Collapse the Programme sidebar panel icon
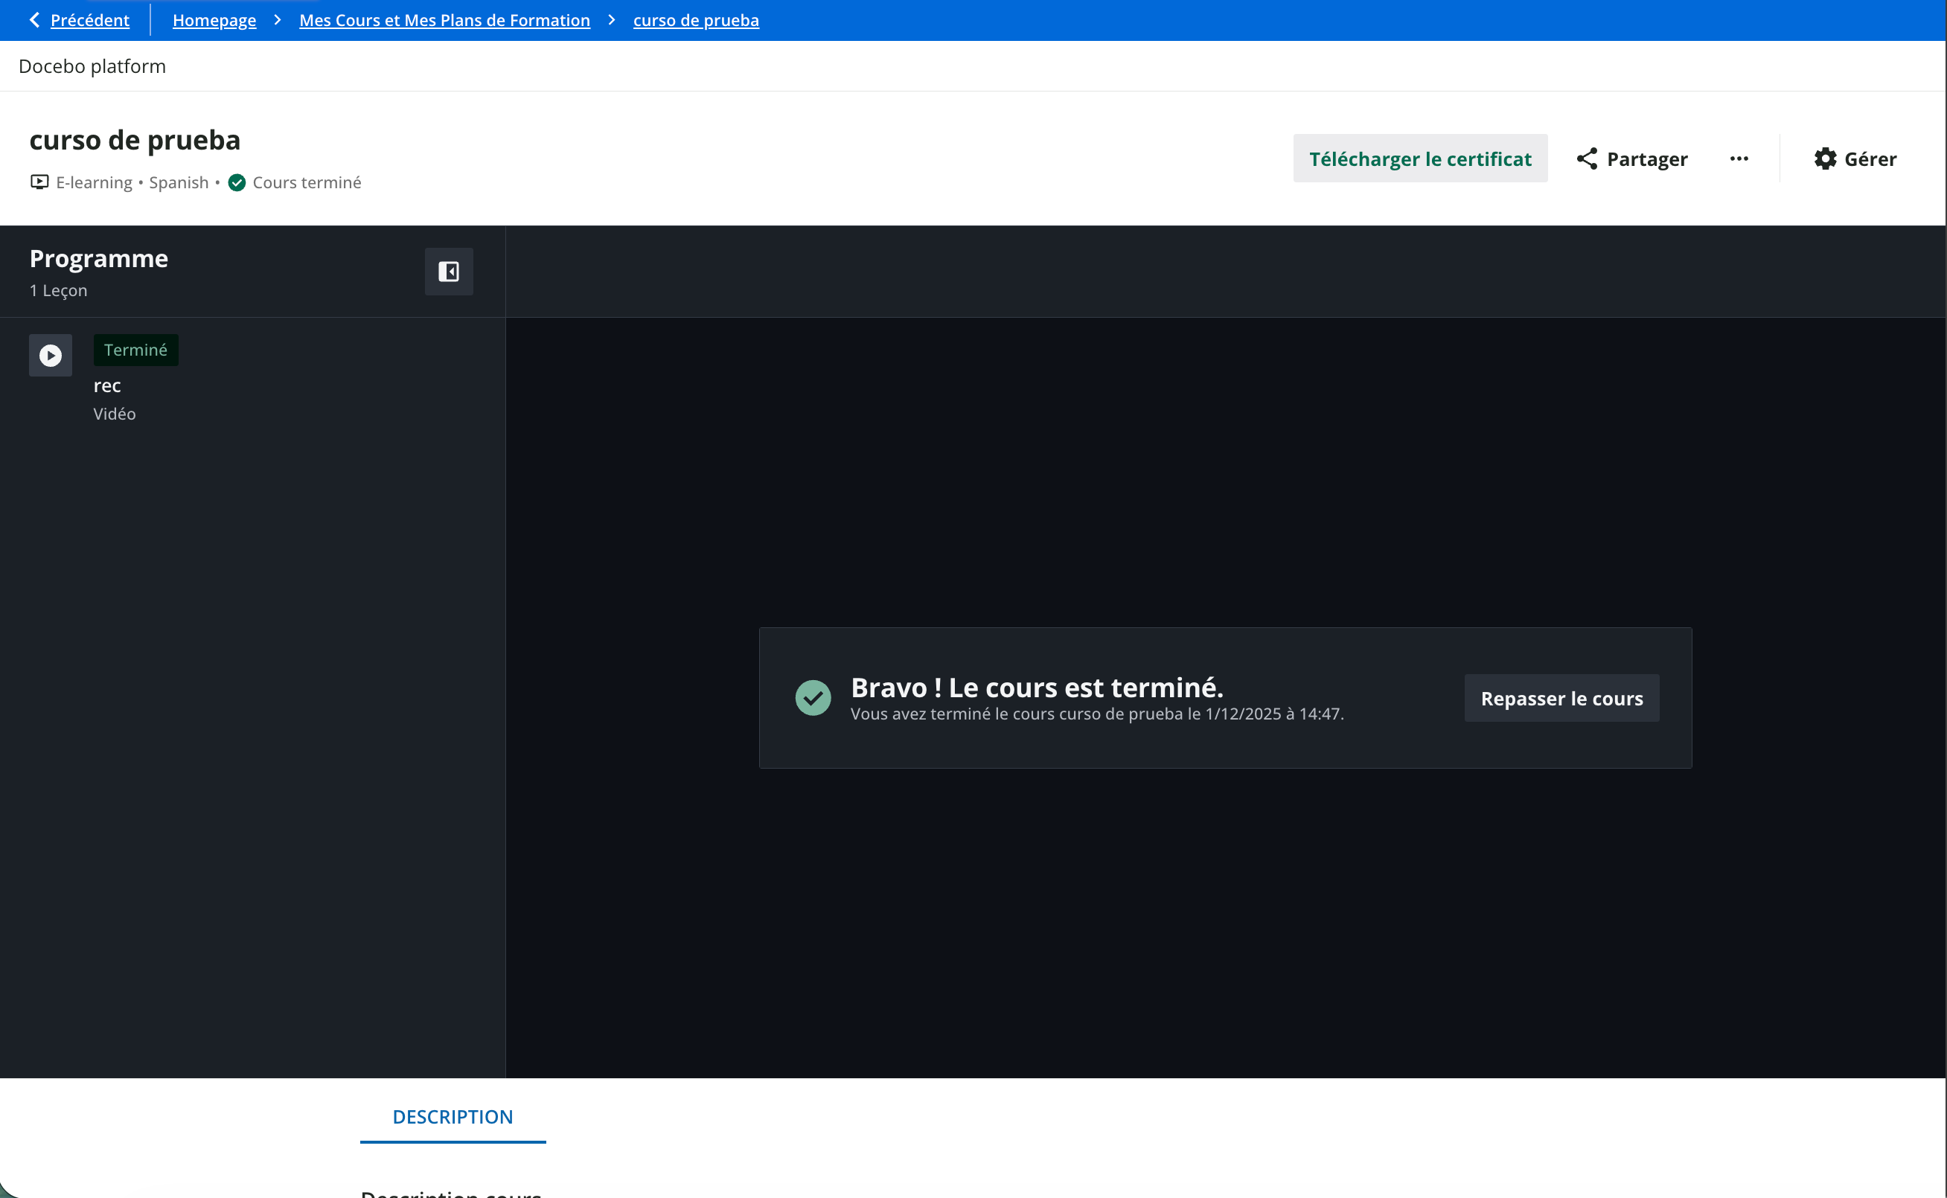Screen dimensions: 1947x1198 pyautogui.click(x=449, y=272)
